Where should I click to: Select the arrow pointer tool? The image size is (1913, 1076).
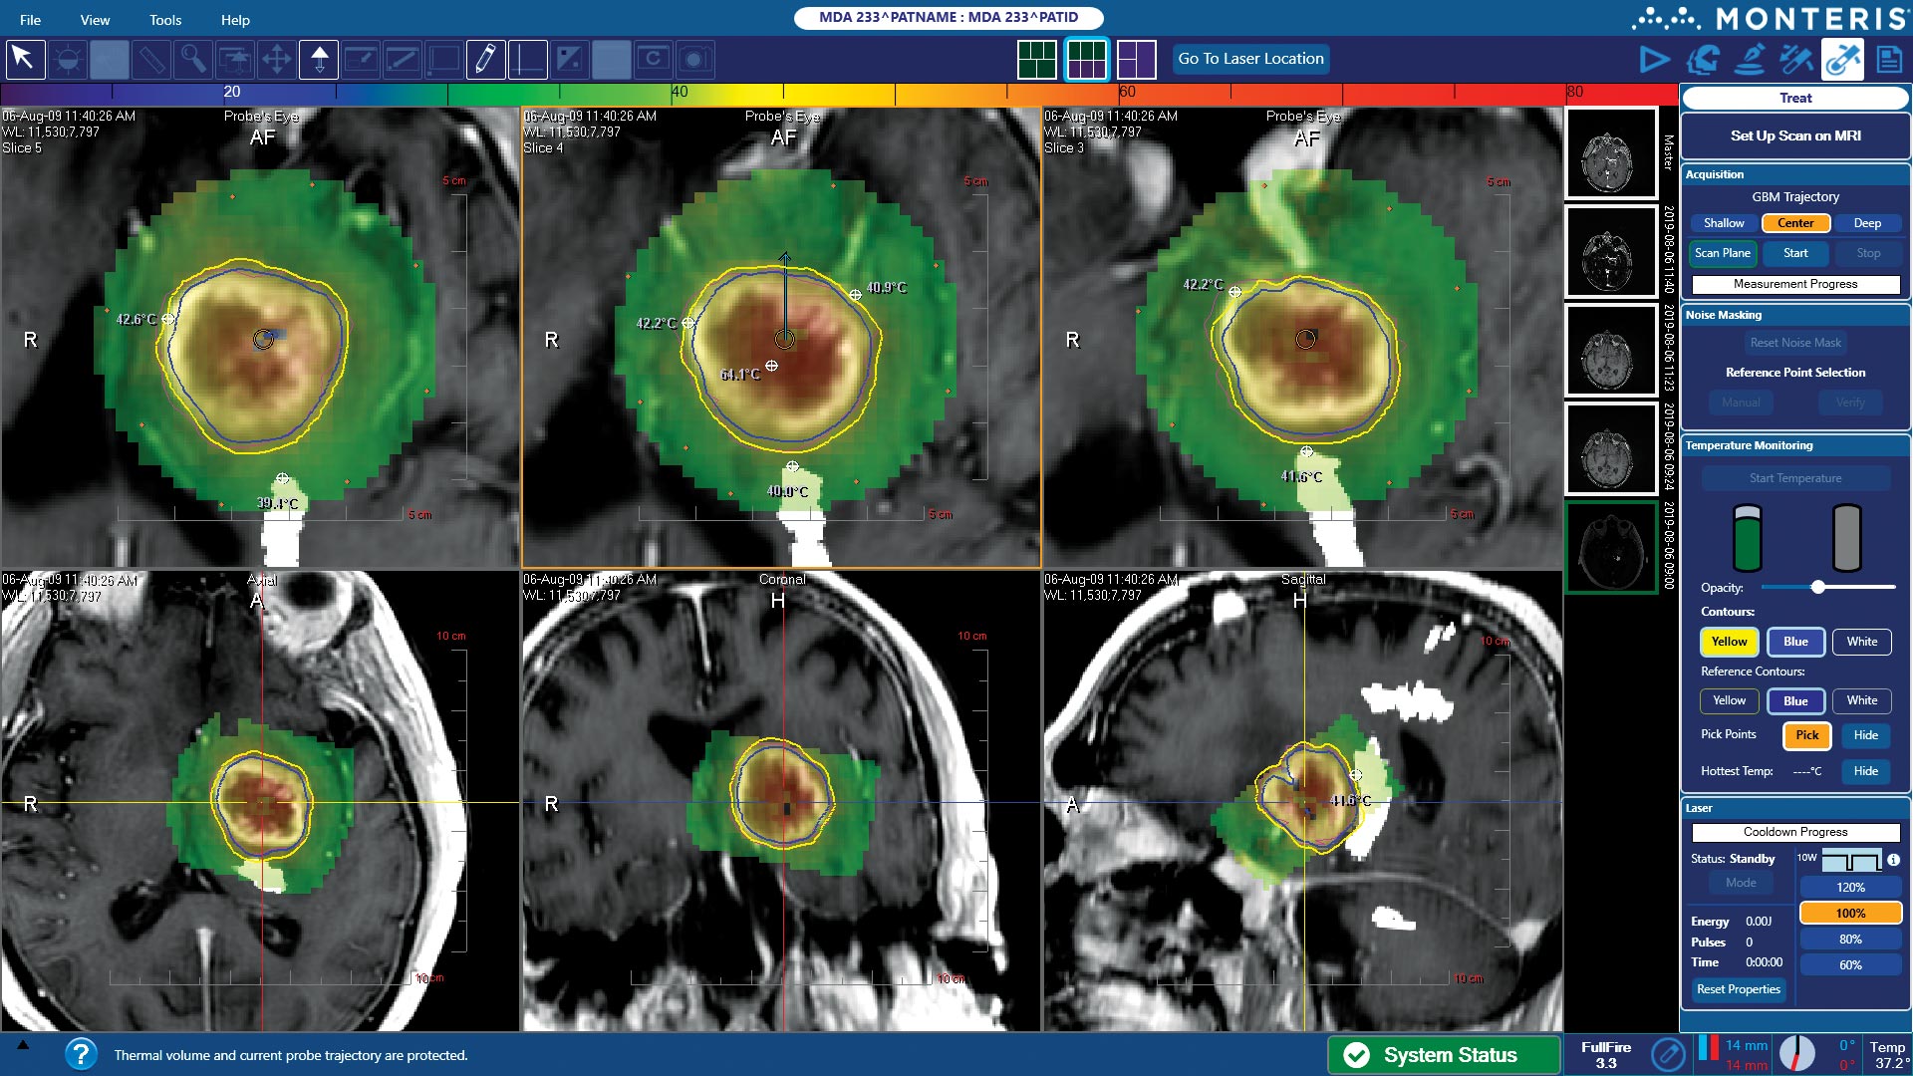(25, 60)
